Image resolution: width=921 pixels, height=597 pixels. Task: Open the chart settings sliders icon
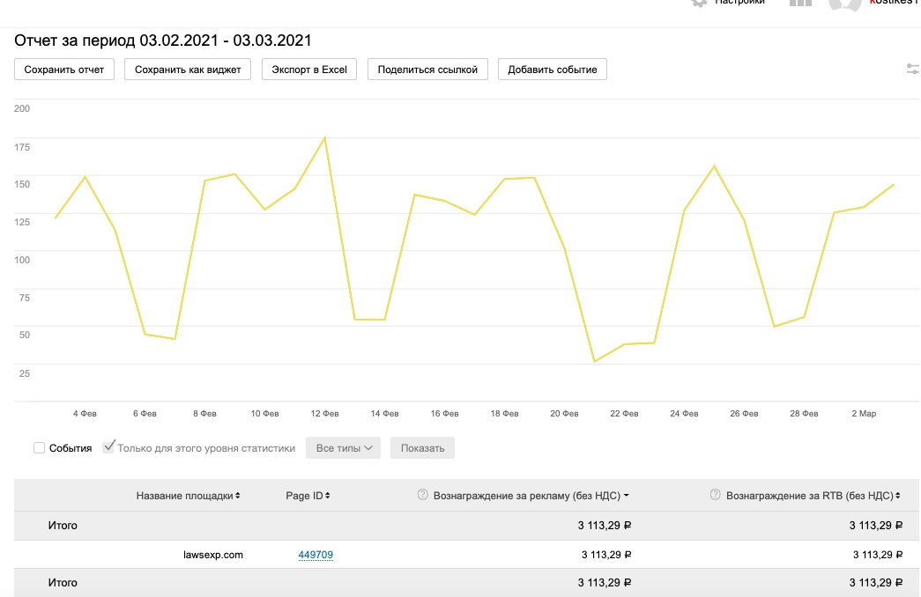click(913, 69)
